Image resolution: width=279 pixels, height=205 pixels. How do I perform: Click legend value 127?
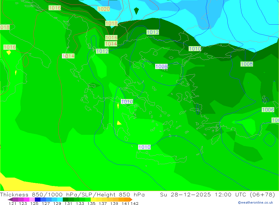[46, 203]
